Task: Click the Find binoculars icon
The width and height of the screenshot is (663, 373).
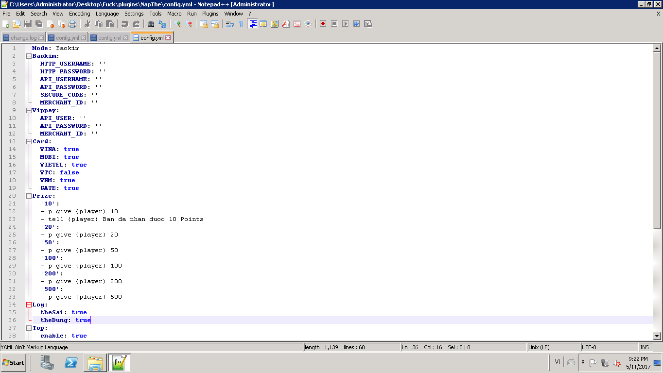Action: coord(151,24)
